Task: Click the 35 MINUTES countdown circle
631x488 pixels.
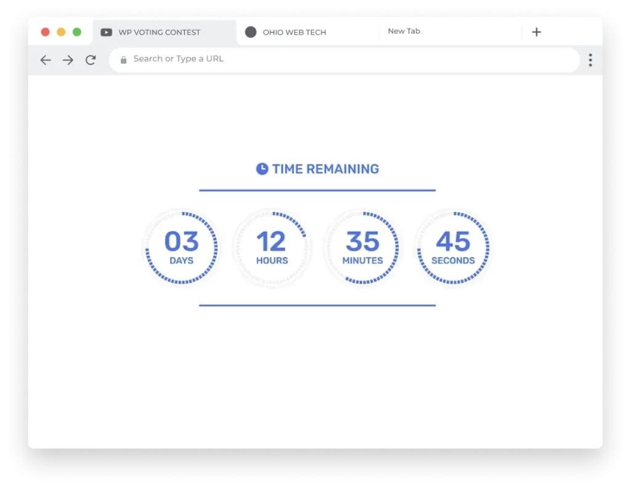Action: (x=362, y=248)
